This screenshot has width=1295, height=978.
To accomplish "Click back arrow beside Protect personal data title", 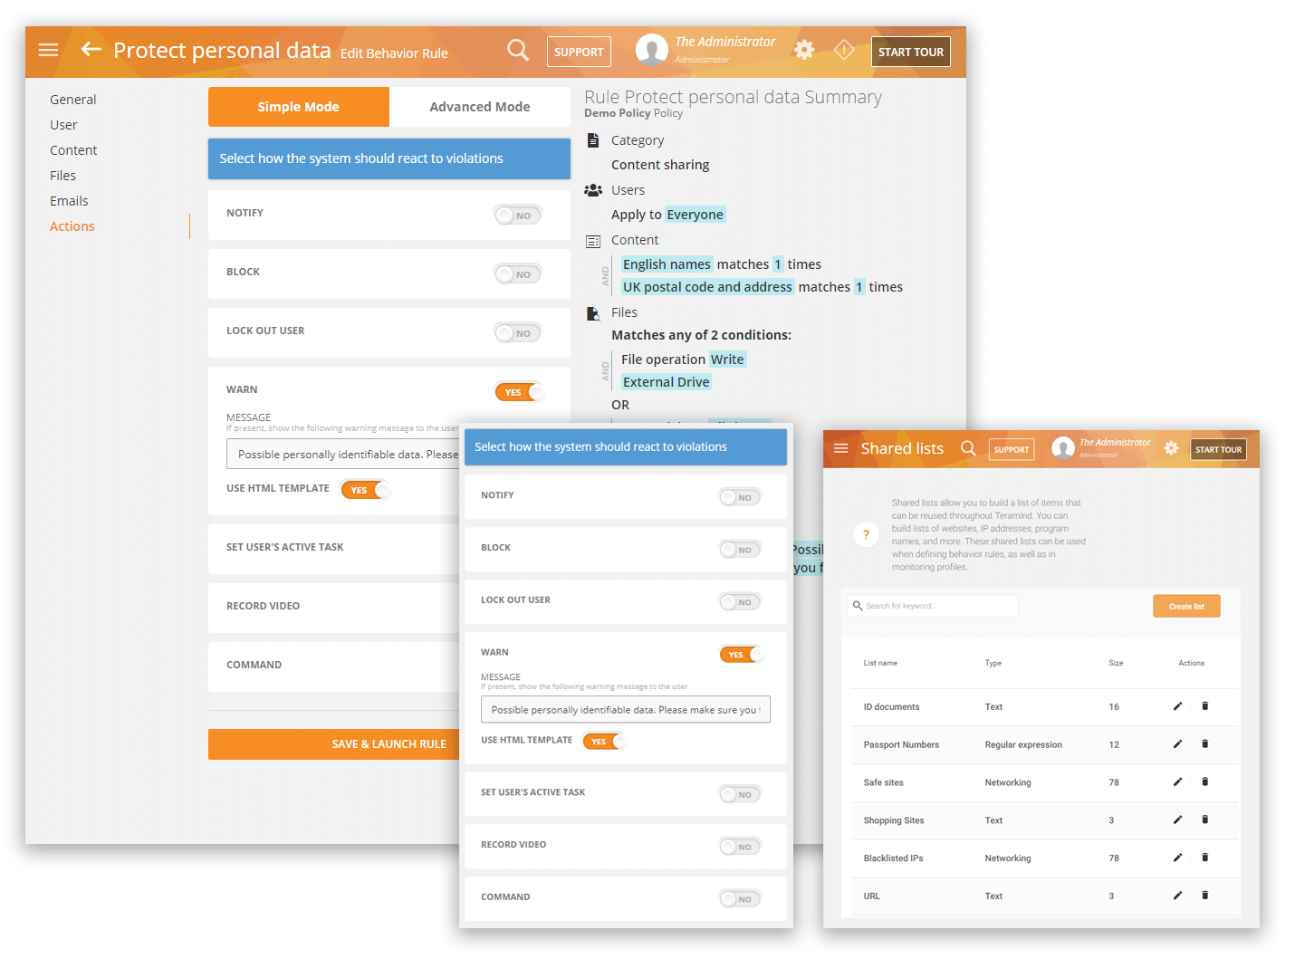I will click(91, 49).
